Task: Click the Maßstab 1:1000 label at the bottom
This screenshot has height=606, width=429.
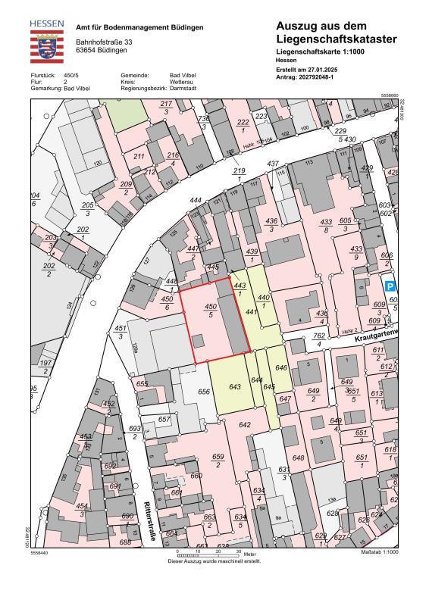Action: click(379, 552)
